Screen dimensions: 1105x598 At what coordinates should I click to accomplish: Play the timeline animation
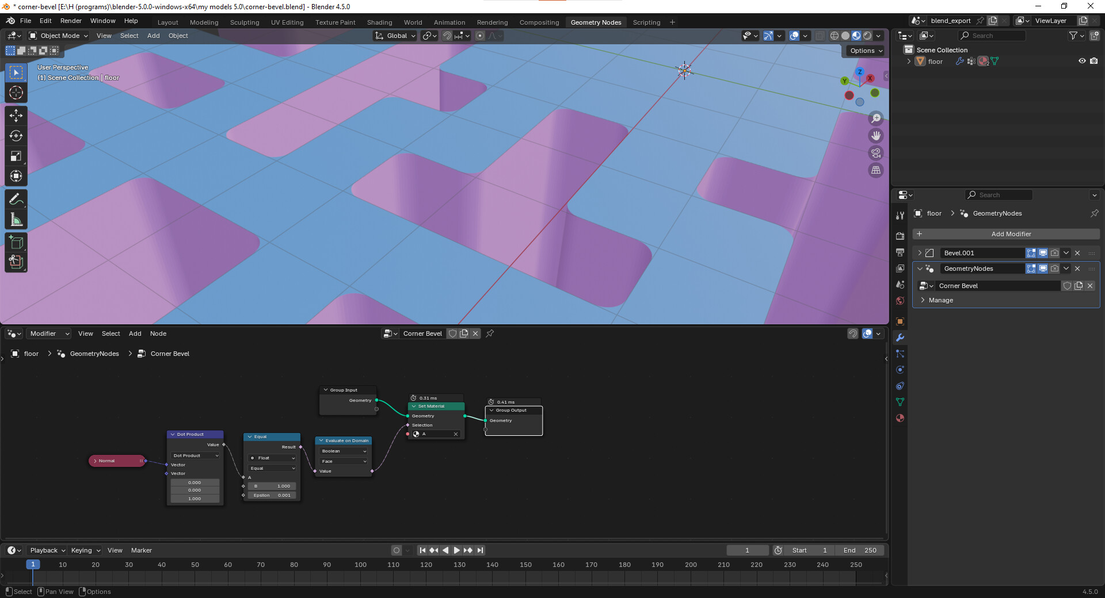pos(456,550)
